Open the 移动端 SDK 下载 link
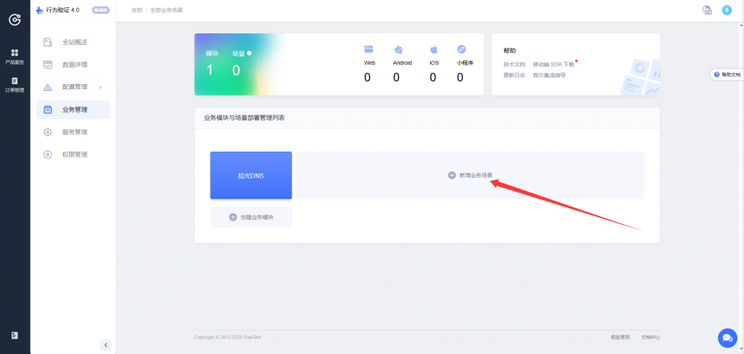 point(553,65)
